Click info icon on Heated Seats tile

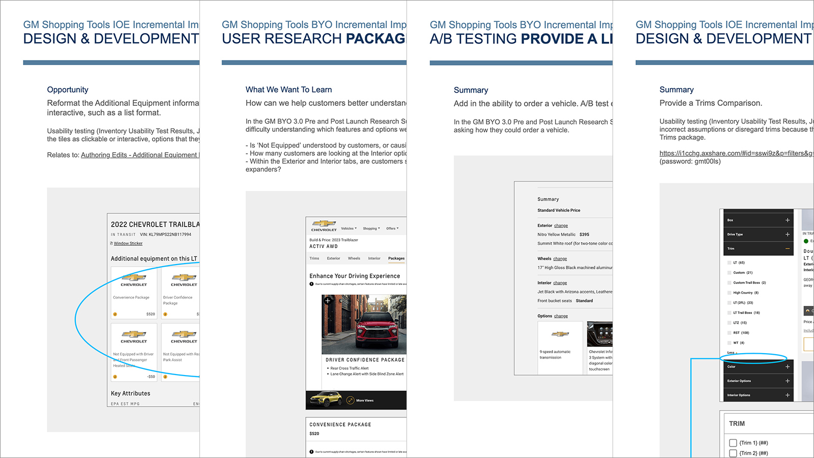(x=115, y=377)
